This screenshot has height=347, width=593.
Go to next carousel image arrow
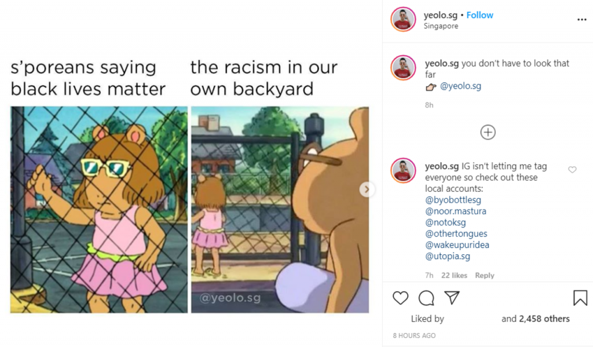366,189
